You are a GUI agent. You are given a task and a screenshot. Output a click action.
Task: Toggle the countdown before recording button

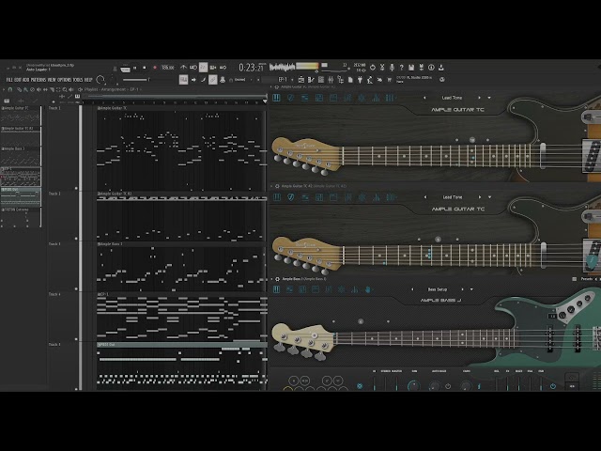203,68
